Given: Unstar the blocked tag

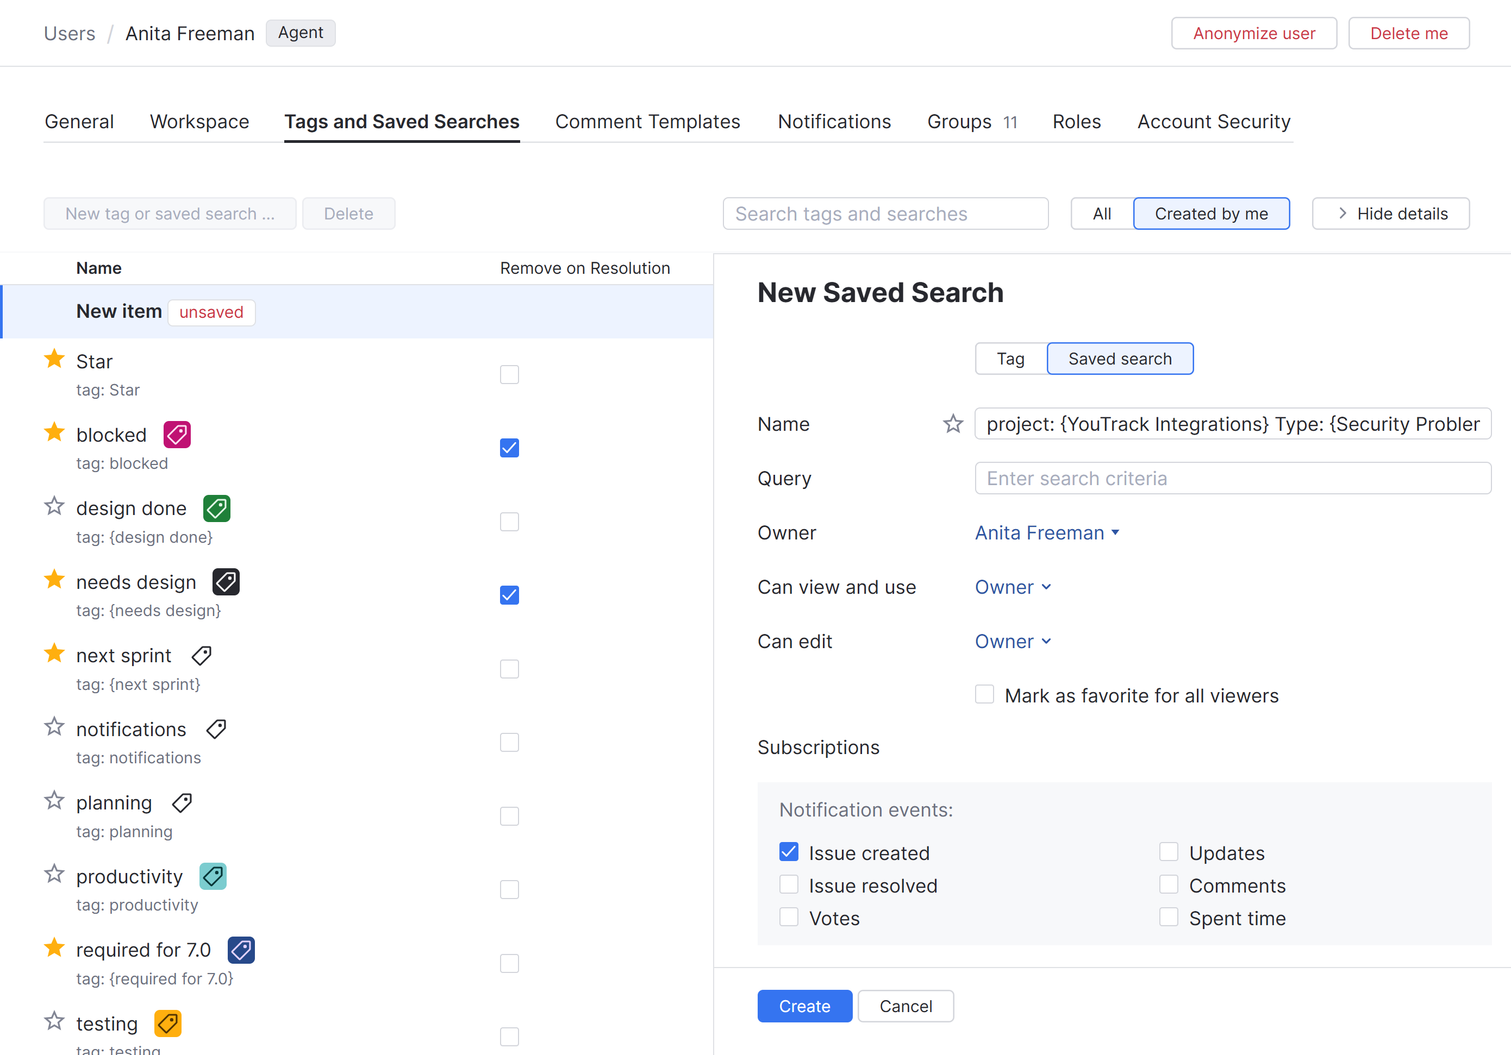Looking at the screenshot, I should pos(54,433).
